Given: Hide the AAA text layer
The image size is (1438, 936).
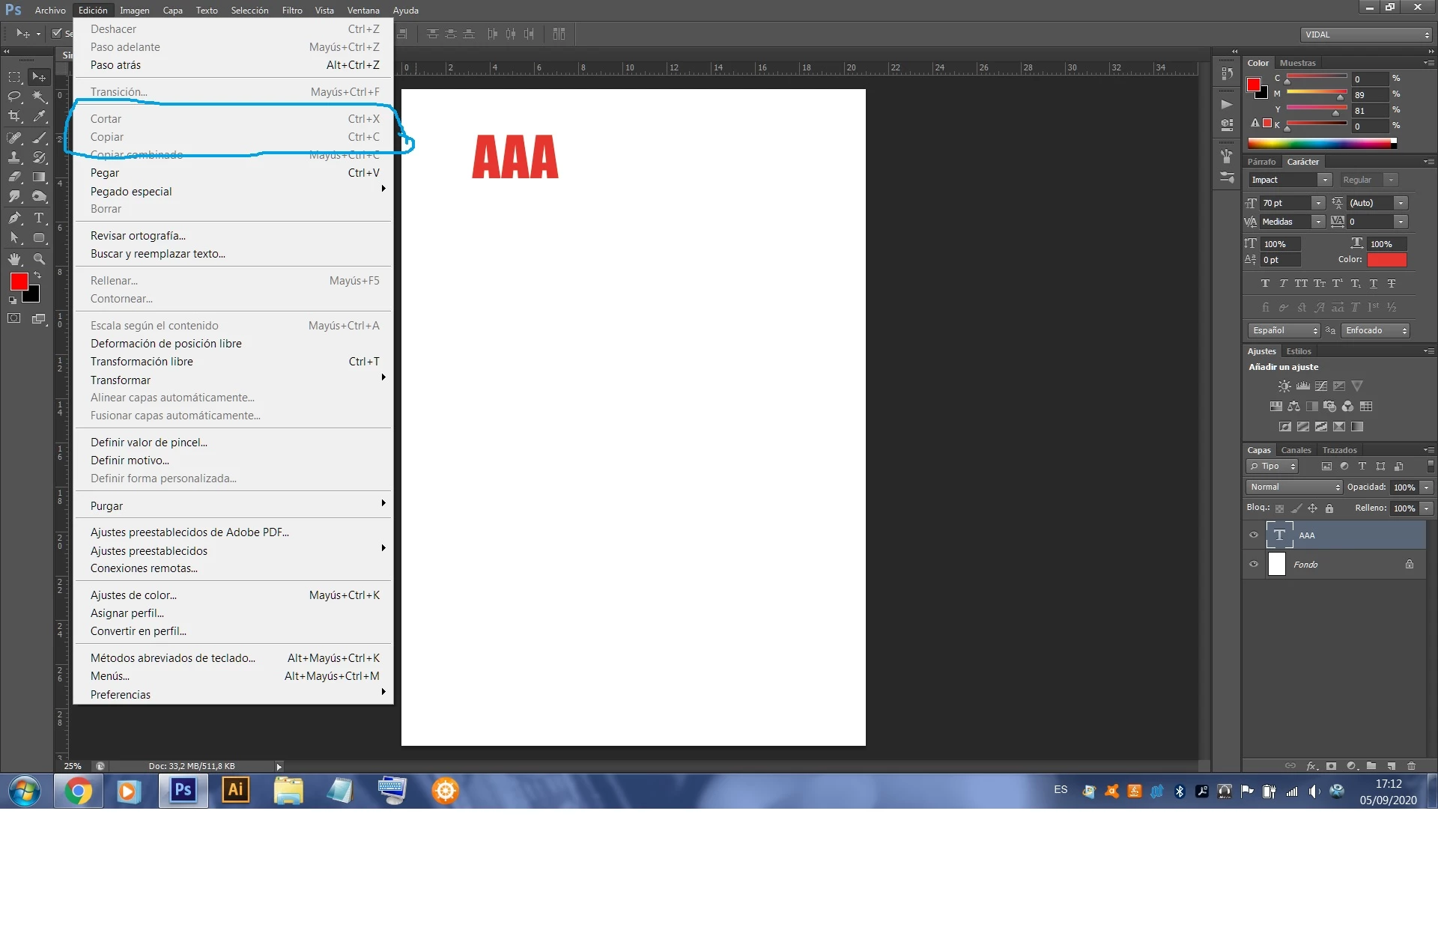Looking at the screenshot, I should click(x=1254, y=535).
